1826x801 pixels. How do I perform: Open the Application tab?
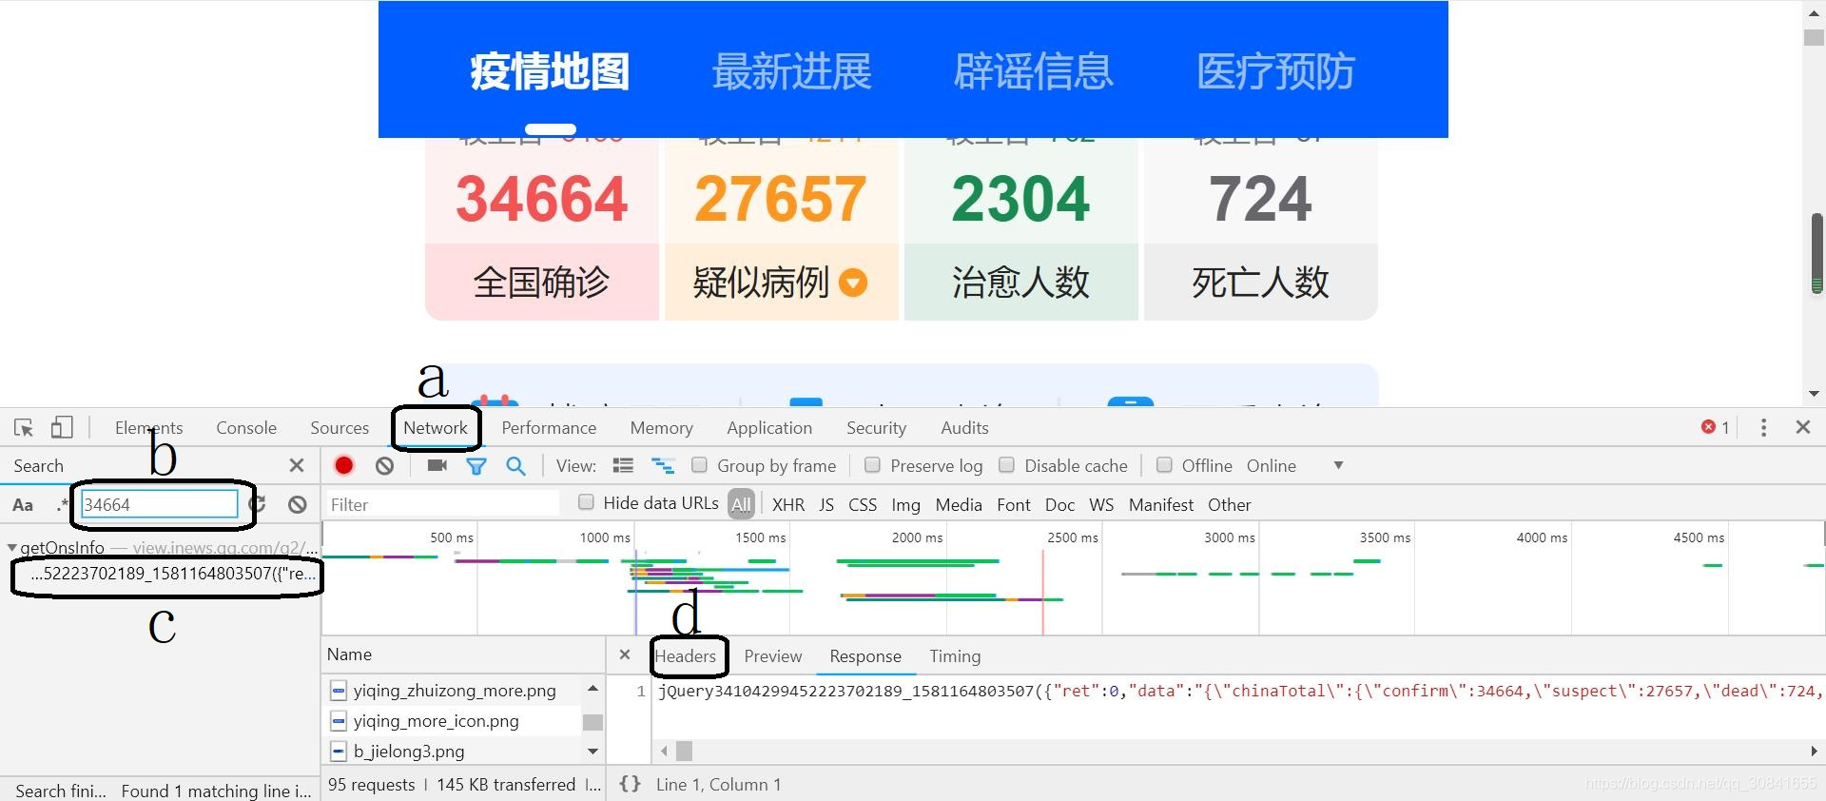coord(769,428)
